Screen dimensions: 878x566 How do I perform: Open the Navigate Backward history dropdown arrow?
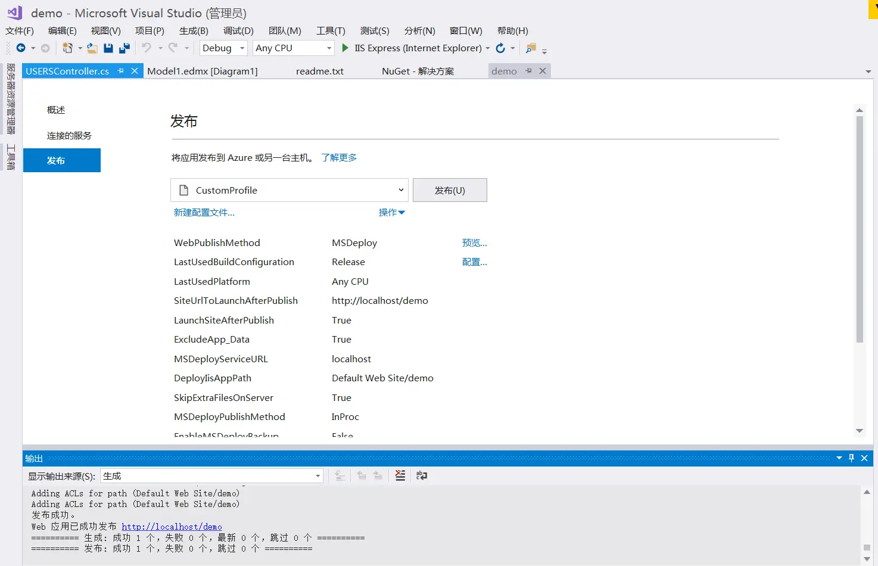(x=33, y=48)
